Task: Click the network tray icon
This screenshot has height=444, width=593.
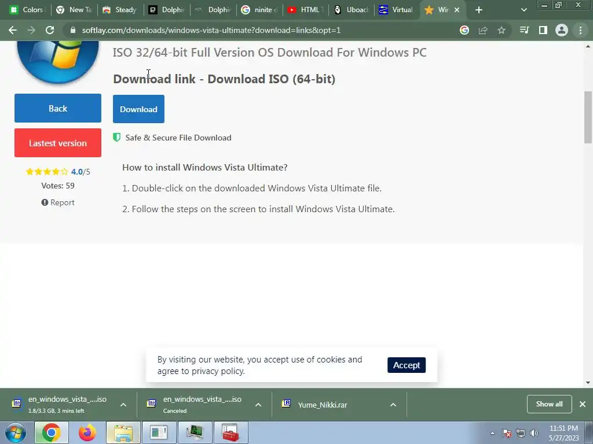Action: click(x=521, y=433)
